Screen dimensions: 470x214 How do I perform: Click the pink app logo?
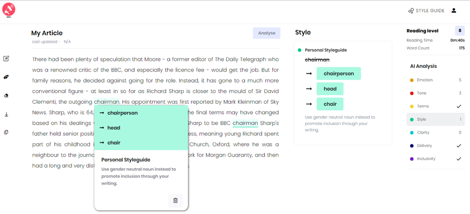pyautogui.click(x=9, y=10)
